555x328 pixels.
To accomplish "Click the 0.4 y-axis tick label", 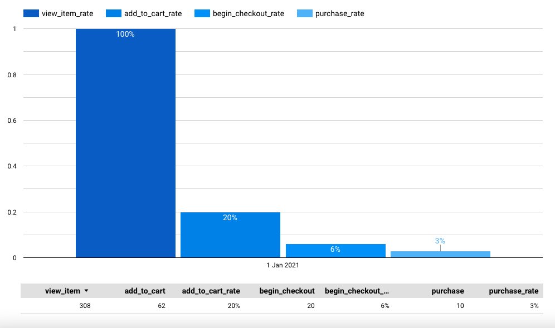I will click(12, 166).
